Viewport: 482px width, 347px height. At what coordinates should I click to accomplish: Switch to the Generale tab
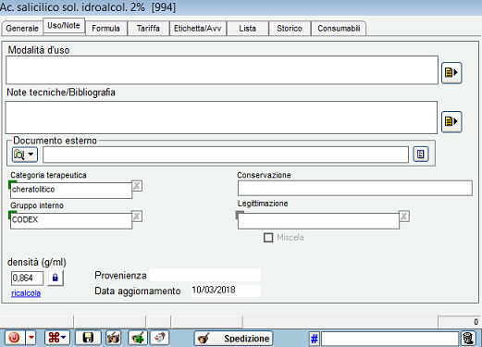click(22, 29)
